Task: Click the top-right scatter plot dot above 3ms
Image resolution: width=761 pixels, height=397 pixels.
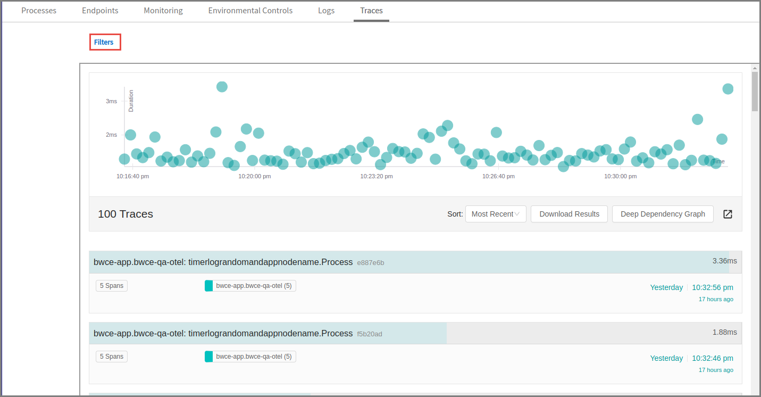Action: 727,89
